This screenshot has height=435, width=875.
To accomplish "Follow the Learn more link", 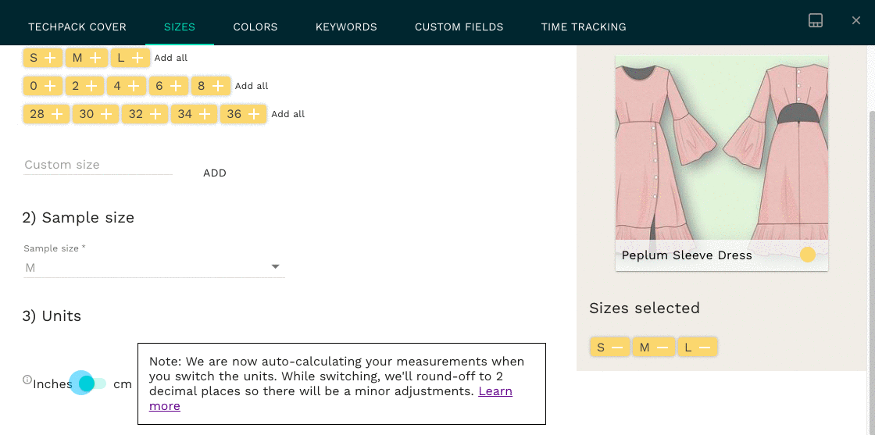I will coord(495,391).
